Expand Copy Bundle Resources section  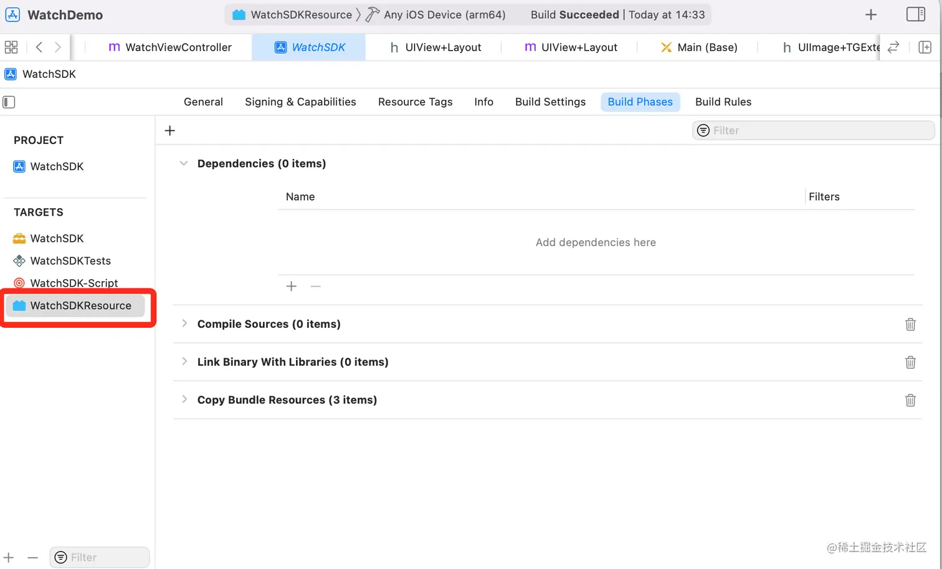click(184, 399)
